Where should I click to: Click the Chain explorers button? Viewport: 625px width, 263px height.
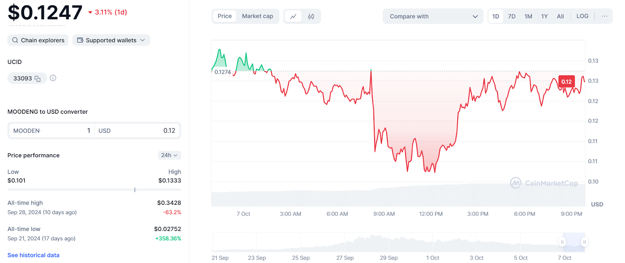pos(38,40)
